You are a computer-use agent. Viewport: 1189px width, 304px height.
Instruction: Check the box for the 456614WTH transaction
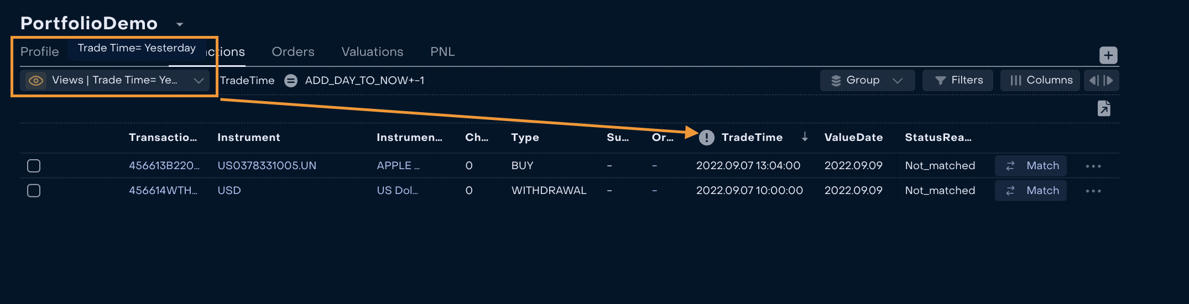pos(34,191)
